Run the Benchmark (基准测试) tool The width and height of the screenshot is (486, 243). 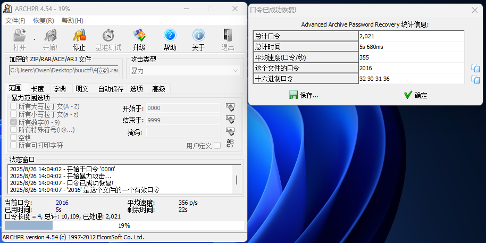(x=108, y=35)
